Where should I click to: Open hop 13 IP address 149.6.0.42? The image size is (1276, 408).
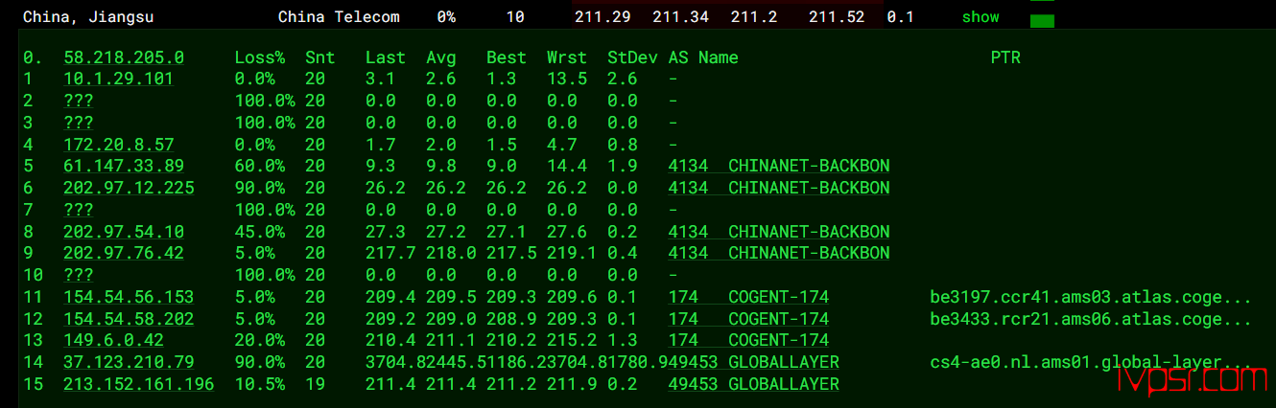click(x=113, y=340)
